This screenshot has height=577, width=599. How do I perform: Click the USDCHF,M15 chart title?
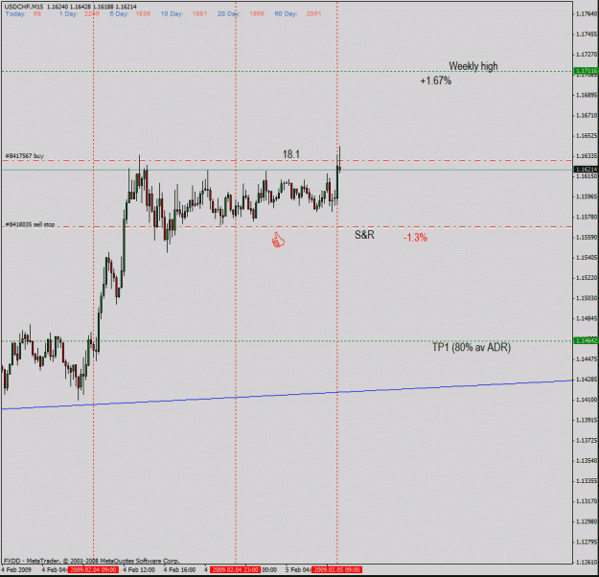[24, 7]
